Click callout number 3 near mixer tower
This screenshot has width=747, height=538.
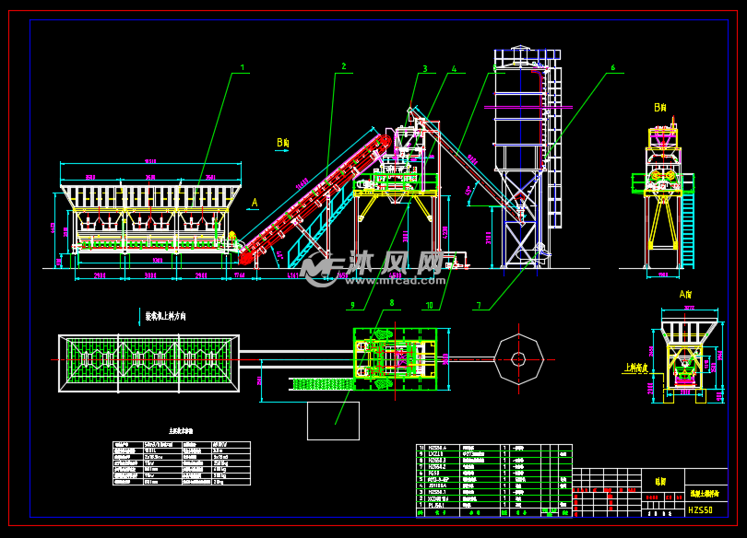(425, 69)
